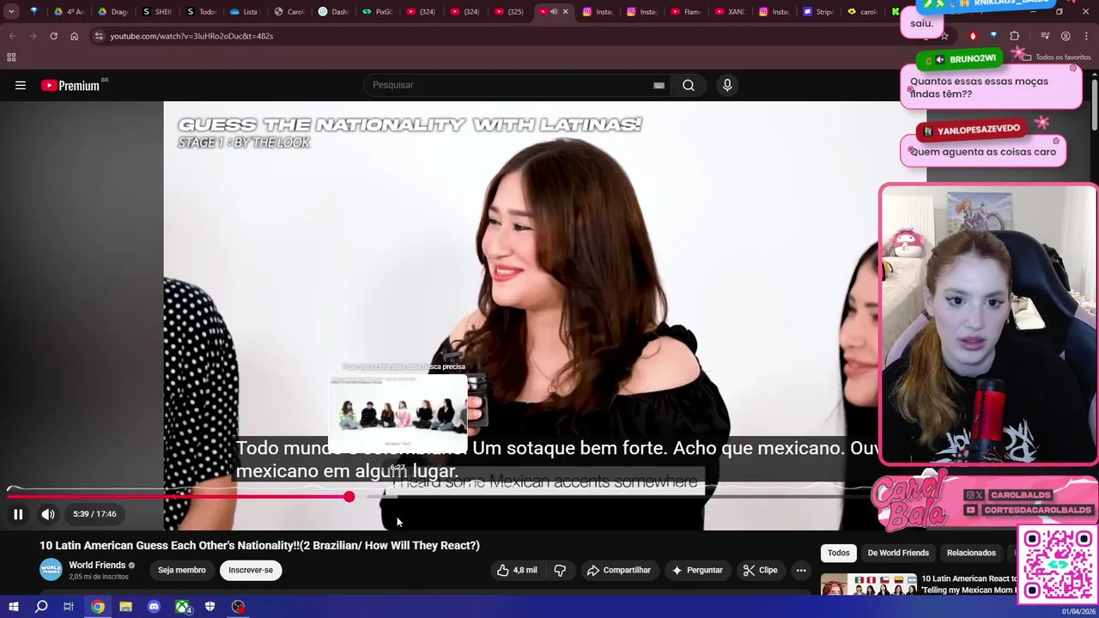1099x618 pixels.
Task: Open Compartilhar share dialog
Action: 618,570
